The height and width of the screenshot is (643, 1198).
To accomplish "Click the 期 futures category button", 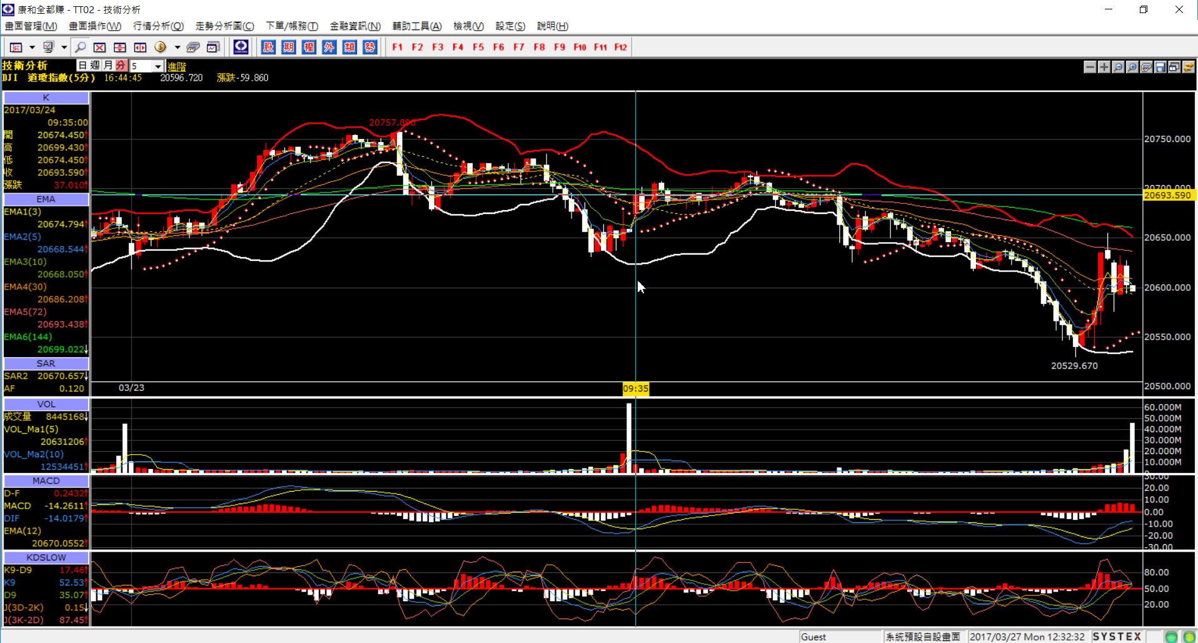I will [288, 47].
